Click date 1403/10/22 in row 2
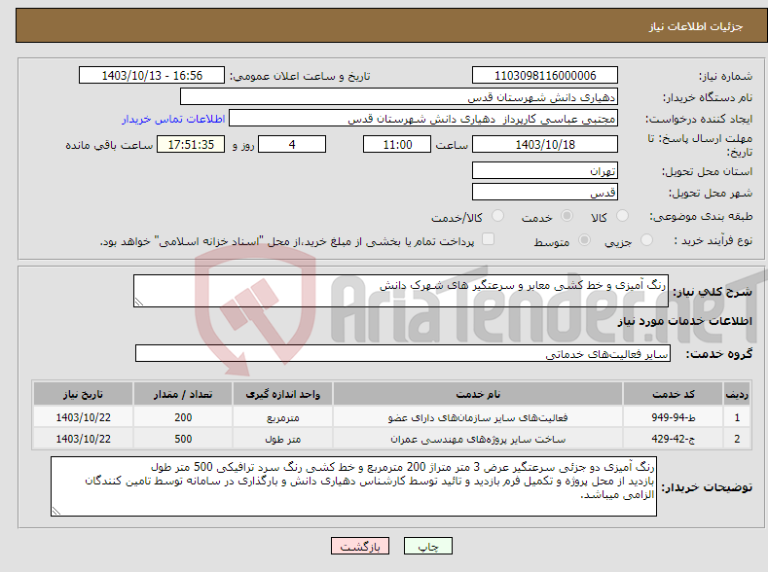The image size is (768, 572). click(84, 439)
